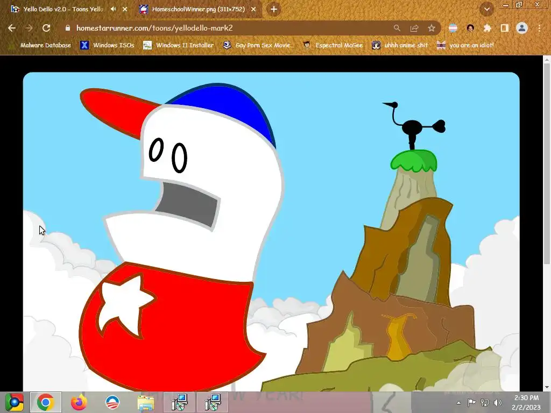
Task: View site information via the lock icon
Action: pyautogui.click(x=68, y=28)
